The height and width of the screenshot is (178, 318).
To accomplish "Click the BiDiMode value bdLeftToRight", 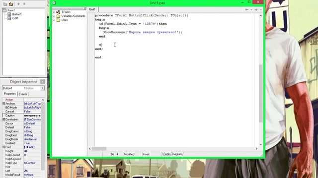I will click(x=32, y=108).
